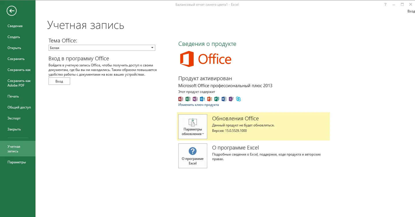
Task: Click О программе Excel button
Action: [x=192, y=156]
